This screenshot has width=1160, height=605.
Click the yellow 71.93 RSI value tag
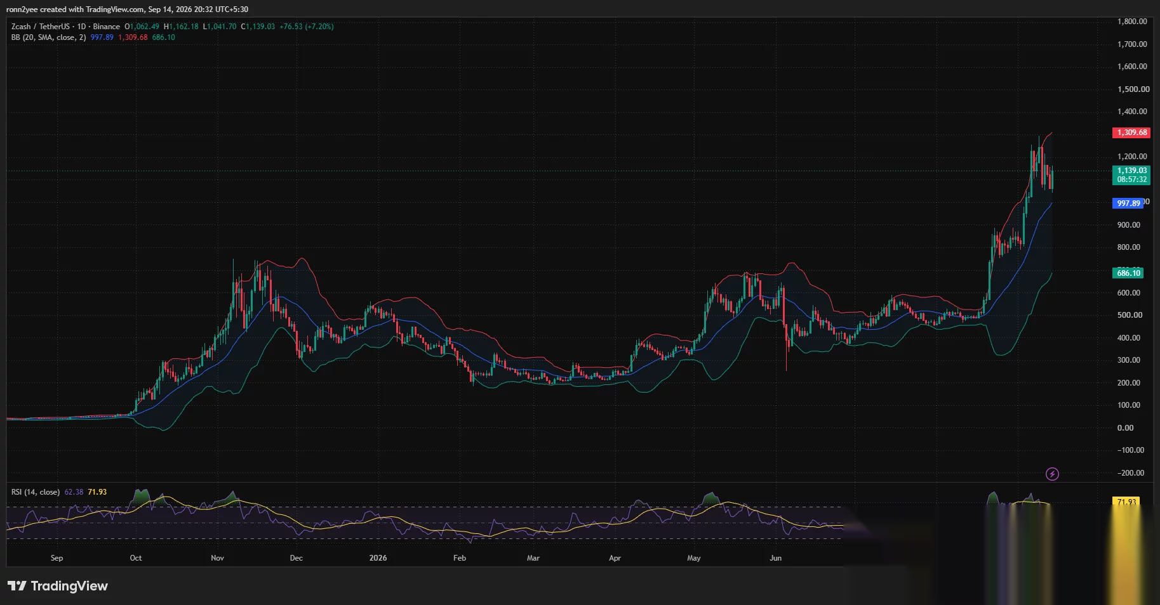pyautogui.click(x=1126, y=502)
